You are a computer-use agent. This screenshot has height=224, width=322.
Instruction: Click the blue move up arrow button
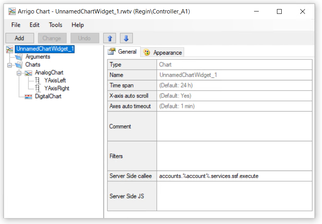pyautogui.click(x=110, y=38)
